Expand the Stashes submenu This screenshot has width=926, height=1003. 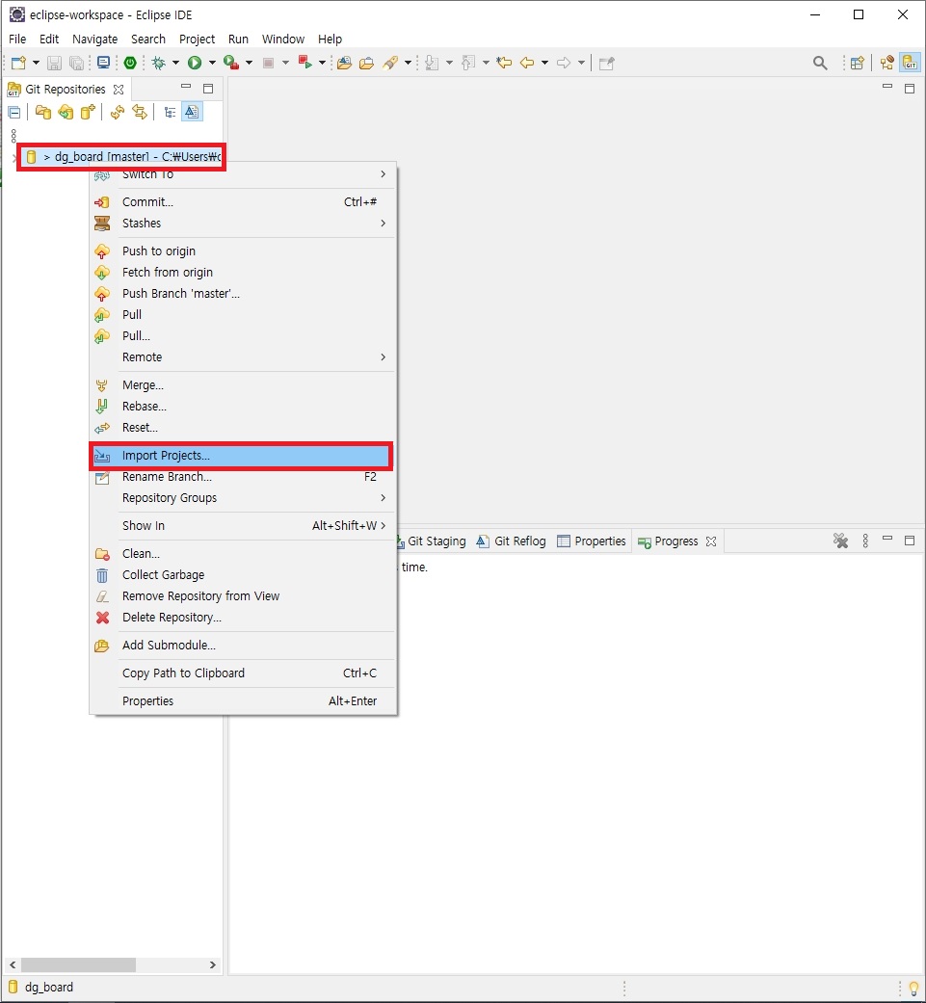point(243,224)
